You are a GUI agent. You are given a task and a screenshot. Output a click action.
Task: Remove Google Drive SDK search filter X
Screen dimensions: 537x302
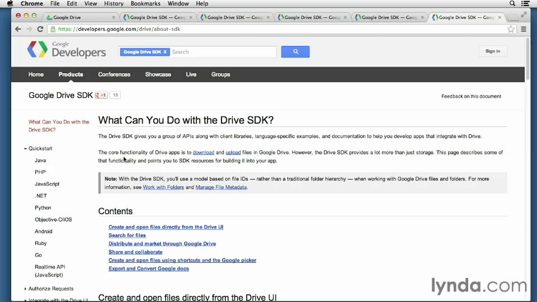pyautogui.click(x=164, y=52)
